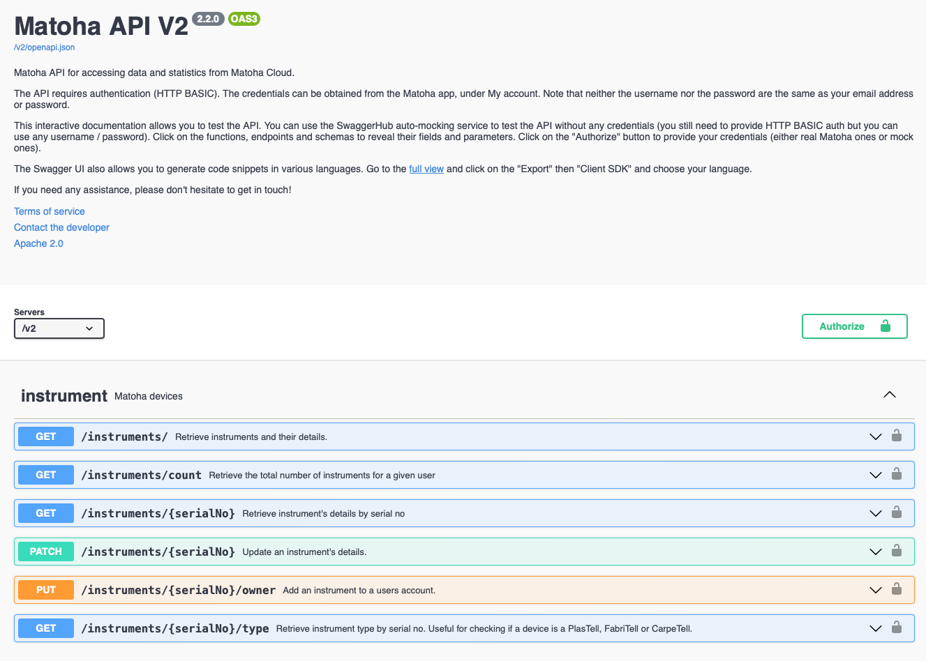Open the /v2/openapi.json link
Viewport: 926px width, 661px height.
[45, 47]
